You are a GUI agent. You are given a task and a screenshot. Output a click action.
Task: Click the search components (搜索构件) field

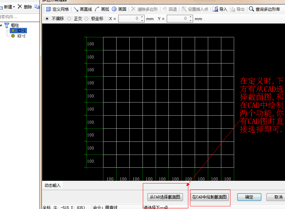[20, 17]
